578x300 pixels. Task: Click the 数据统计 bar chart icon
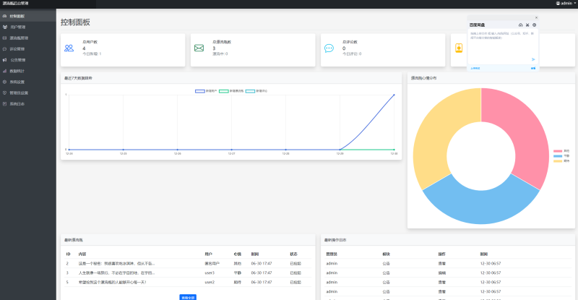[x=5, y=71]
